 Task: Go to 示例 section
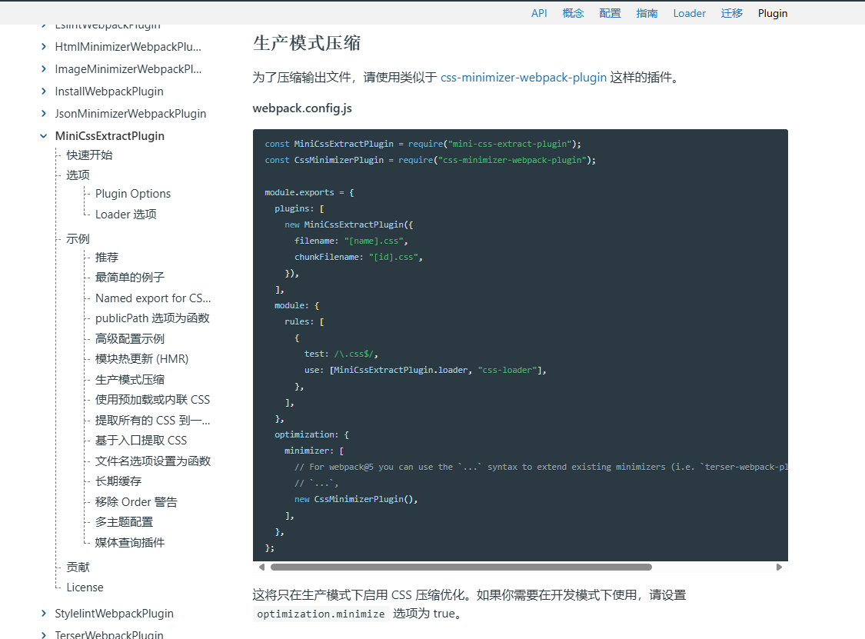coord(78,239)
